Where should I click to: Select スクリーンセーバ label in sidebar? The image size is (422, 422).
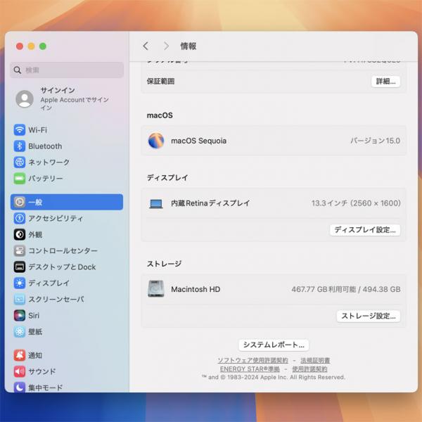(x=56, y=299)
